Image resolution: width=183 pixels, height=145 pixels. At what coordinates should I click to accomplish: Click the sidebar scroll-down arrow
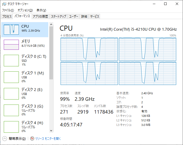[x=51, y=130]
